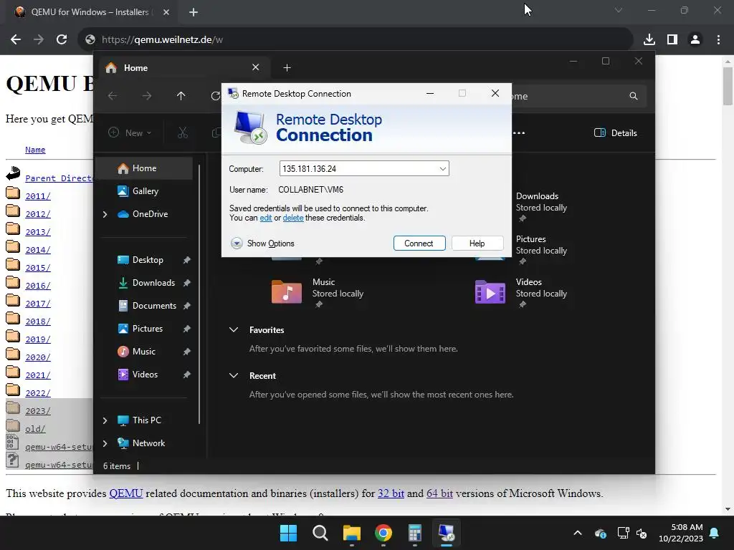Viewport: 734px width, 550px height.
Task: Open the Windows Start menu
Action: pyautogui.click(x=288, y=533)
